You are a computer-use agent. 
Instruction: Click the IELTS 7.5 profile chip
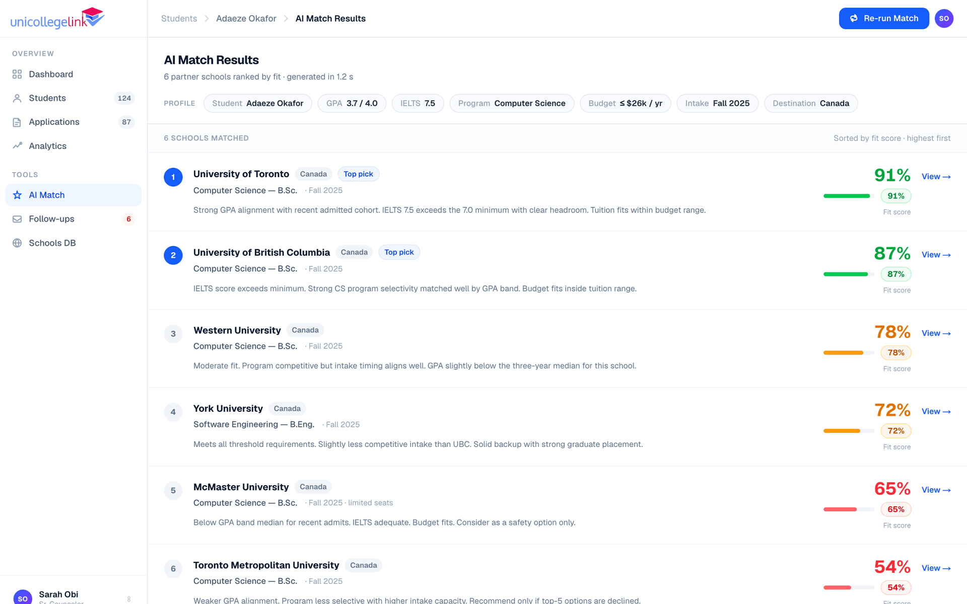tap(418, 103)
